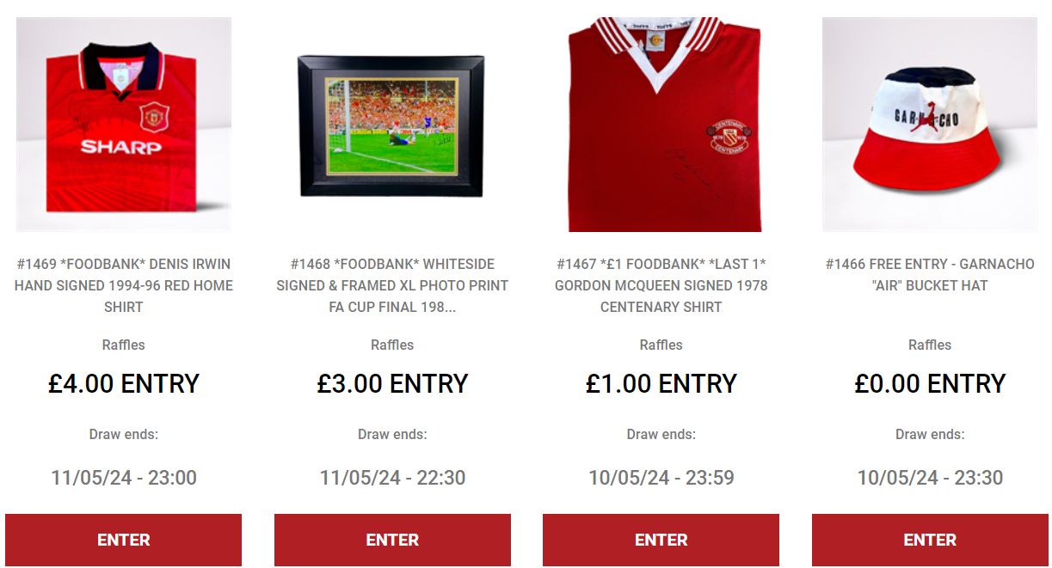Click the 11/05/24 - 23:00 draw end date
1052x568 pixels.
[124, 478]
